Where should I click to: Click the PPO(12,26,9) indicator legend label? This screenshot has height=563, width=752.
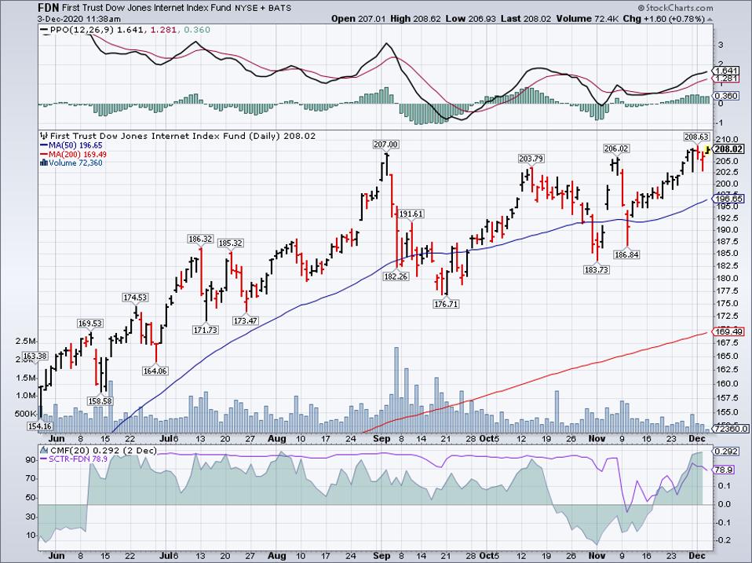[82, 30]
